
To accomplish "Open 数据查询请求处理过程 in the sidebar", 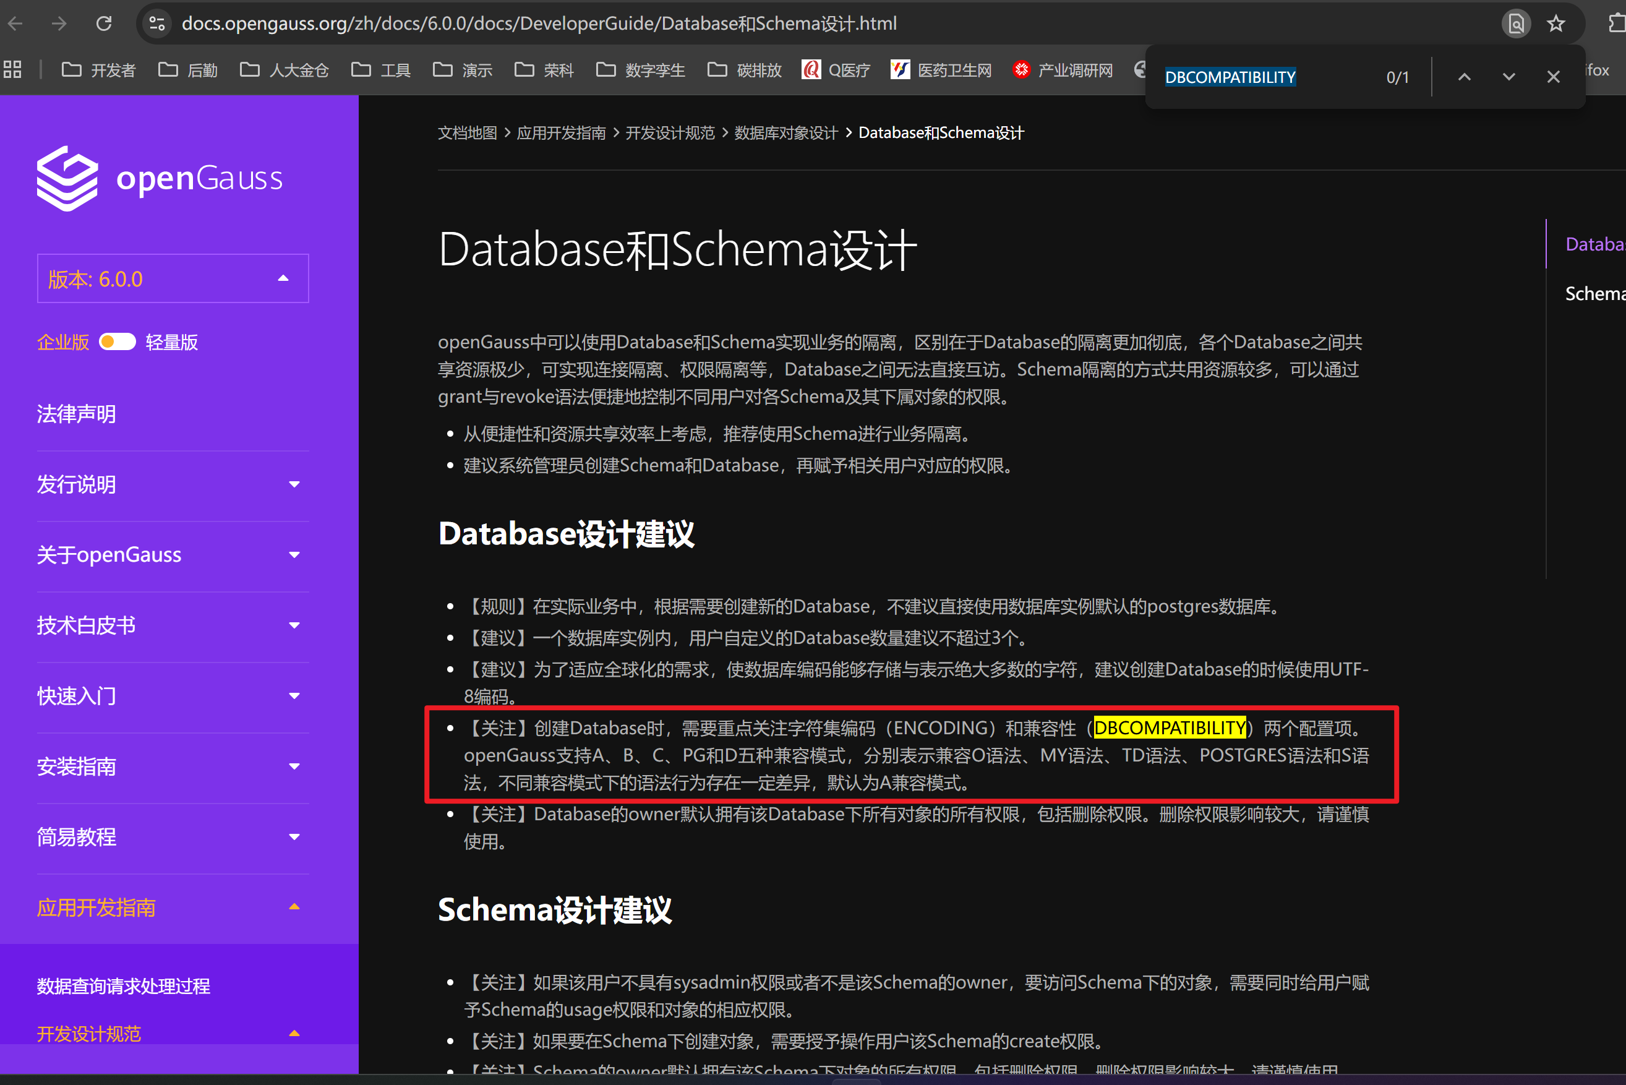I will (123, 986).
